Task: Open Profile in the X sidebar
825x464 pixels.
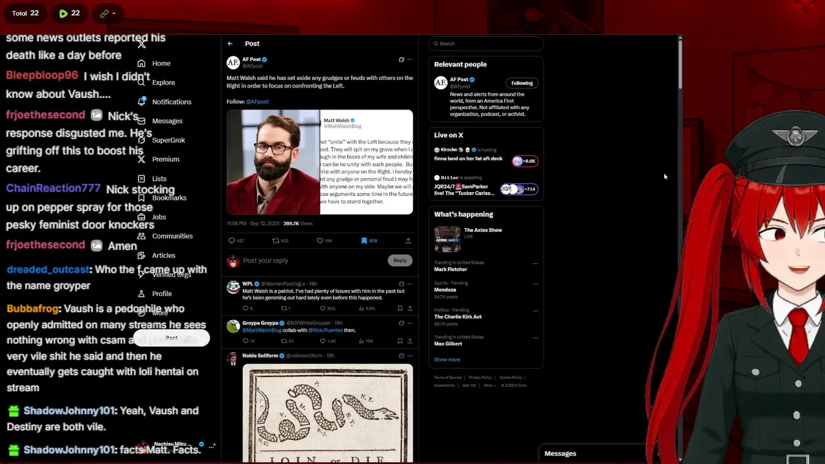Action: pyautogui.click(x=155, y=293)
